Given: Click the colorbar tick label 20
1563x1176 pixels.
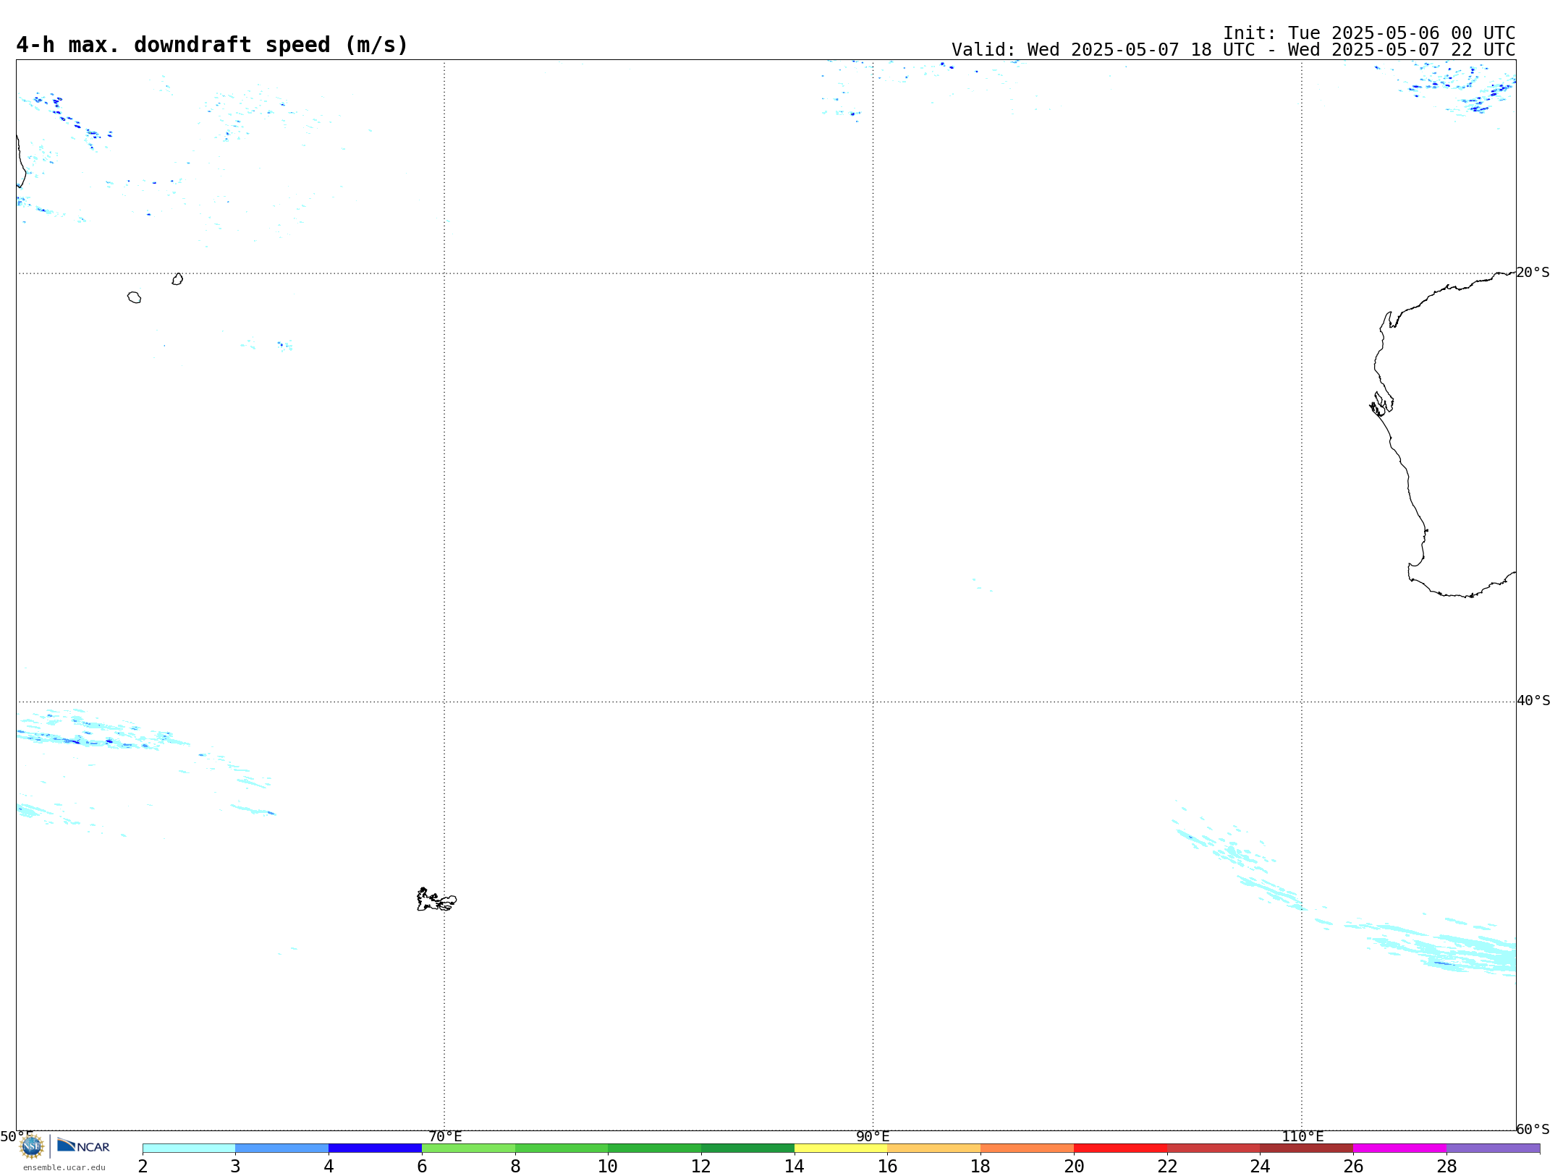Looking at the screenshot, I should (1074, 1167).
